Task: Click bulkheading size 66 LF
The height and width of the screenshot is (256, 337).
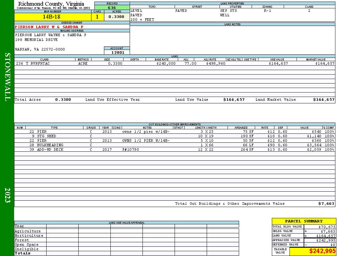Action: (248, 145)
